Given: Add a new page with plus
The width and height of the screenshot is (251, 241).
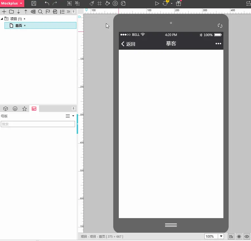Looking at the screenshot, I should coord(4,11).
